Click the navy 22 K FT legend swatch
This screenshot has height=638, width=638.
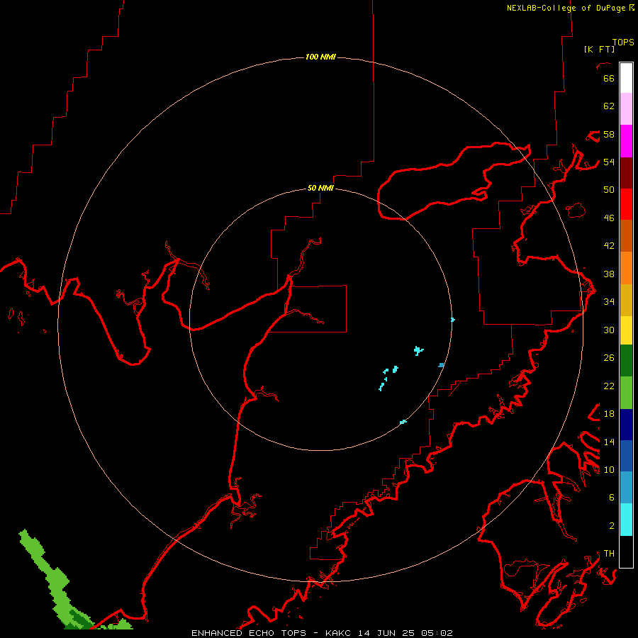point(626,425)
